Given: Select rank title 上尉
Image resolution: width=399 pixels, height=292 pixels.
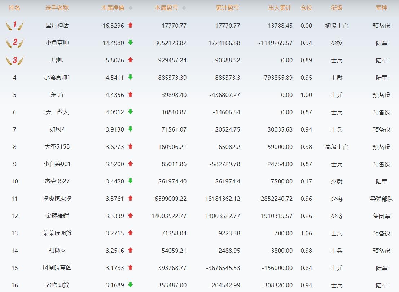Looking at the screenshot, I should coord(336,78).
